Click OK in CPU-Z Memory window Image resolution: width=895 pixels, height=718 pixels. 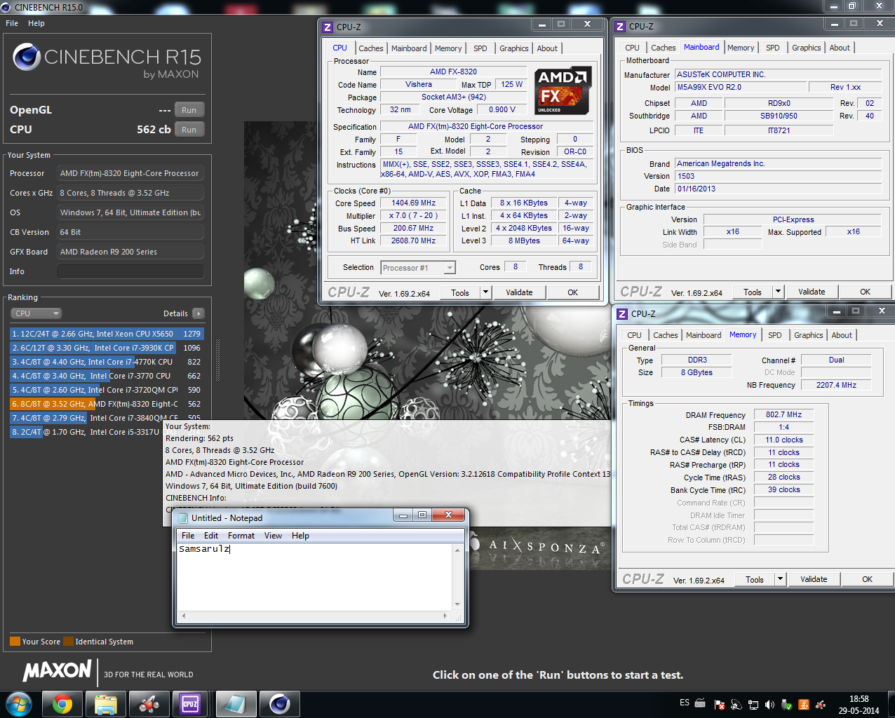(x=867, y=579)
